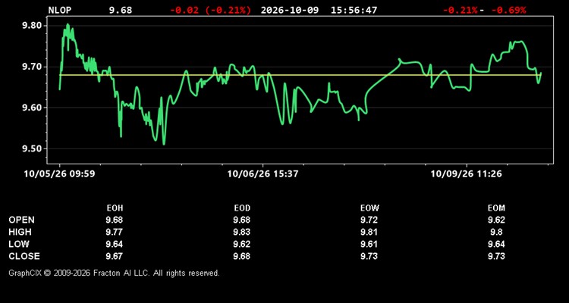Click the 10/05/26 09:59 axis label

pos(59,174)
